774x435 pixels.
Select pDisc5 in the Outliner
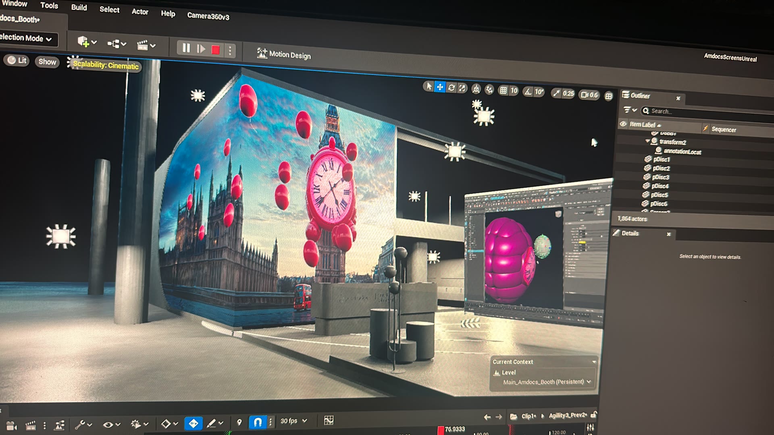(659, 195)
